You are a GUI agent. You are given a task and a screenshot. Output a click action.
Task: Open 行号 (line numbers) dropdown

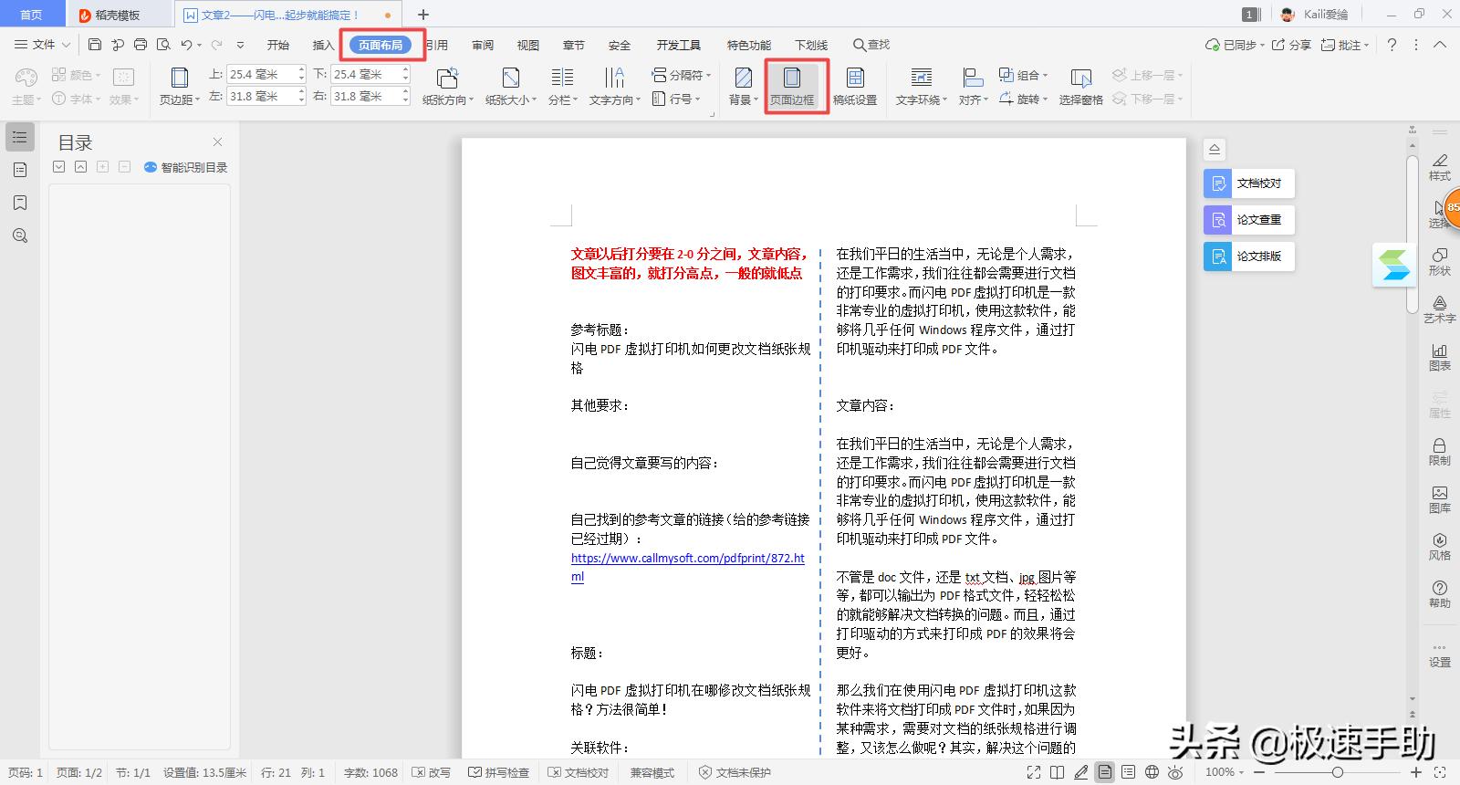click(x=676, y=99)
